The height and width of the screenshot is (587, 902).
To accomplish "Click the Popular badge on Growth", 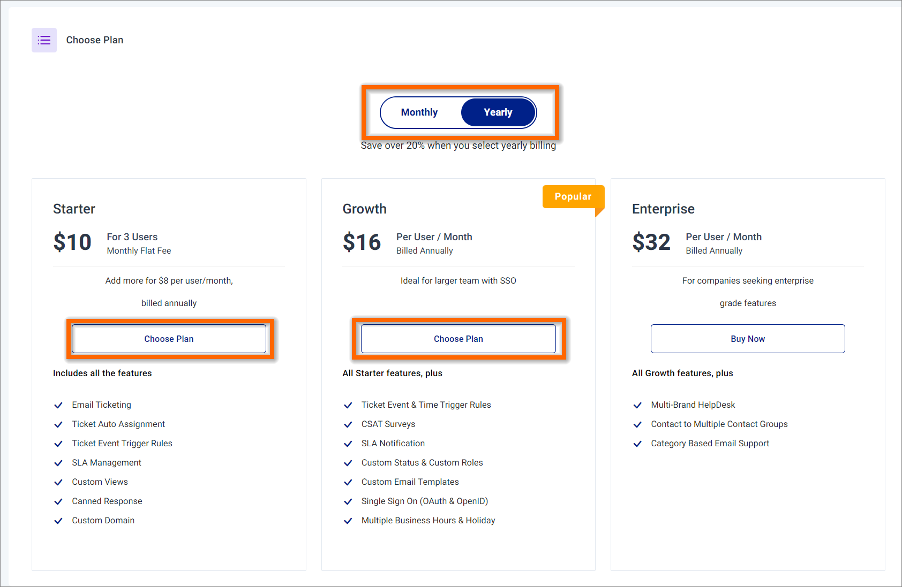I will tap(573, 196).
